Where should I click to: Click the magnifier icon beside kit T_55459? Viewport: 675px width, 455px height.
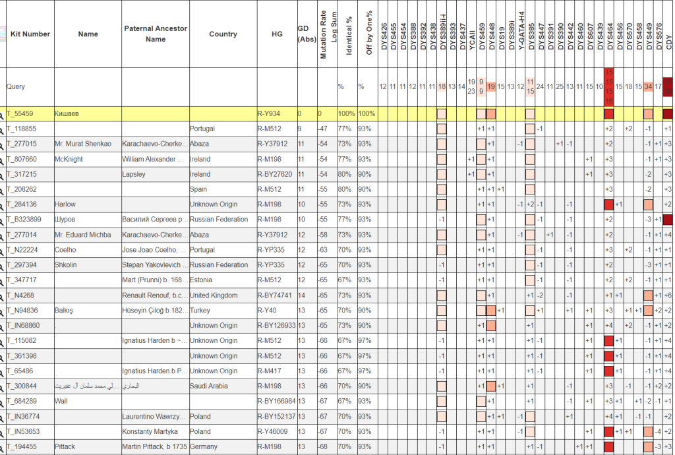(3, 114)
